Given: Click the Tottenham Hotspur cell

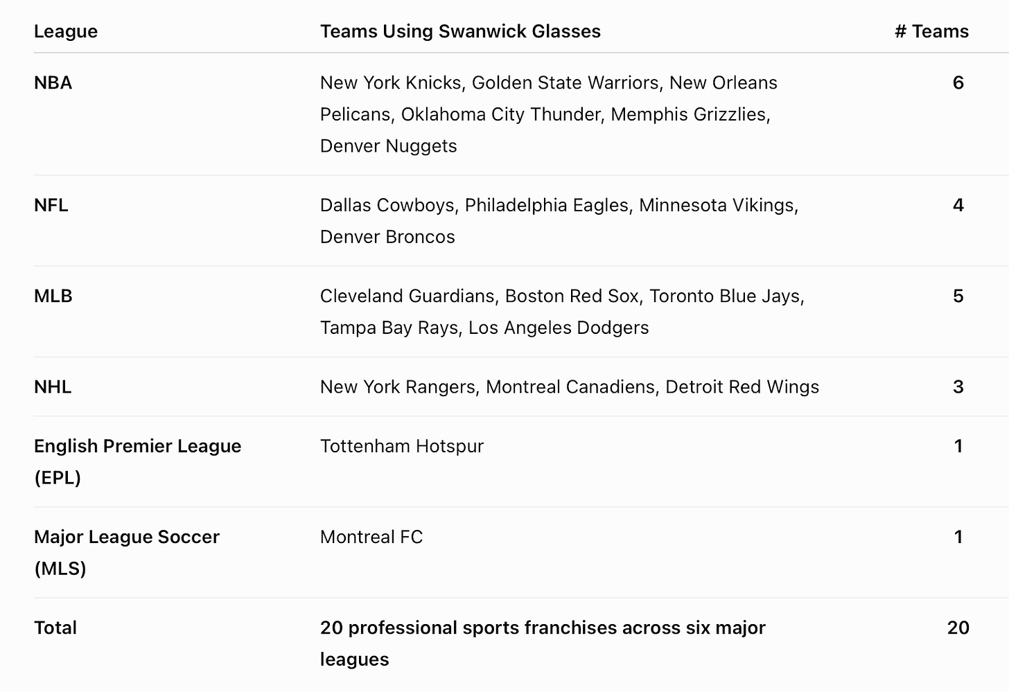Looking at the screenshot, I should (x=402, y=446).
